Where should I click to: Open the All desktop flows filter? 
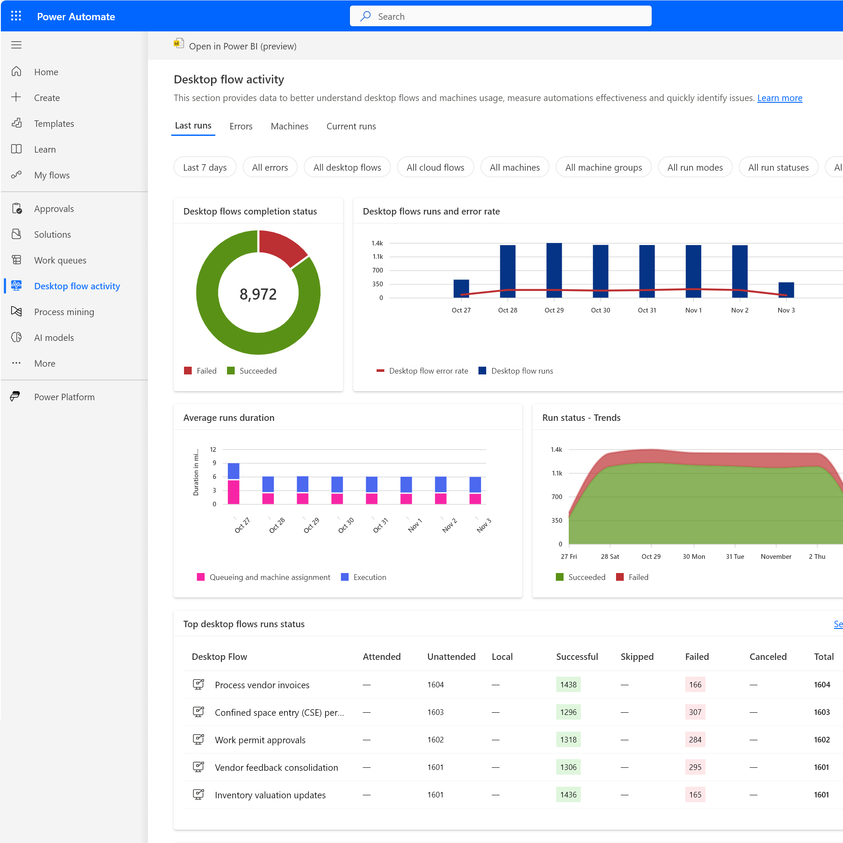(x=347, y=167)
